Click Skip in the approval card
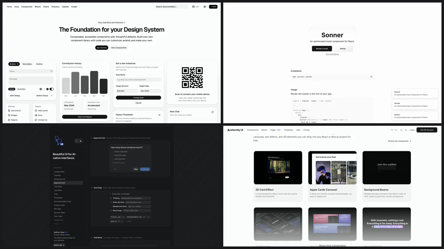Viewport: 444px width, 249px height. 136,169
